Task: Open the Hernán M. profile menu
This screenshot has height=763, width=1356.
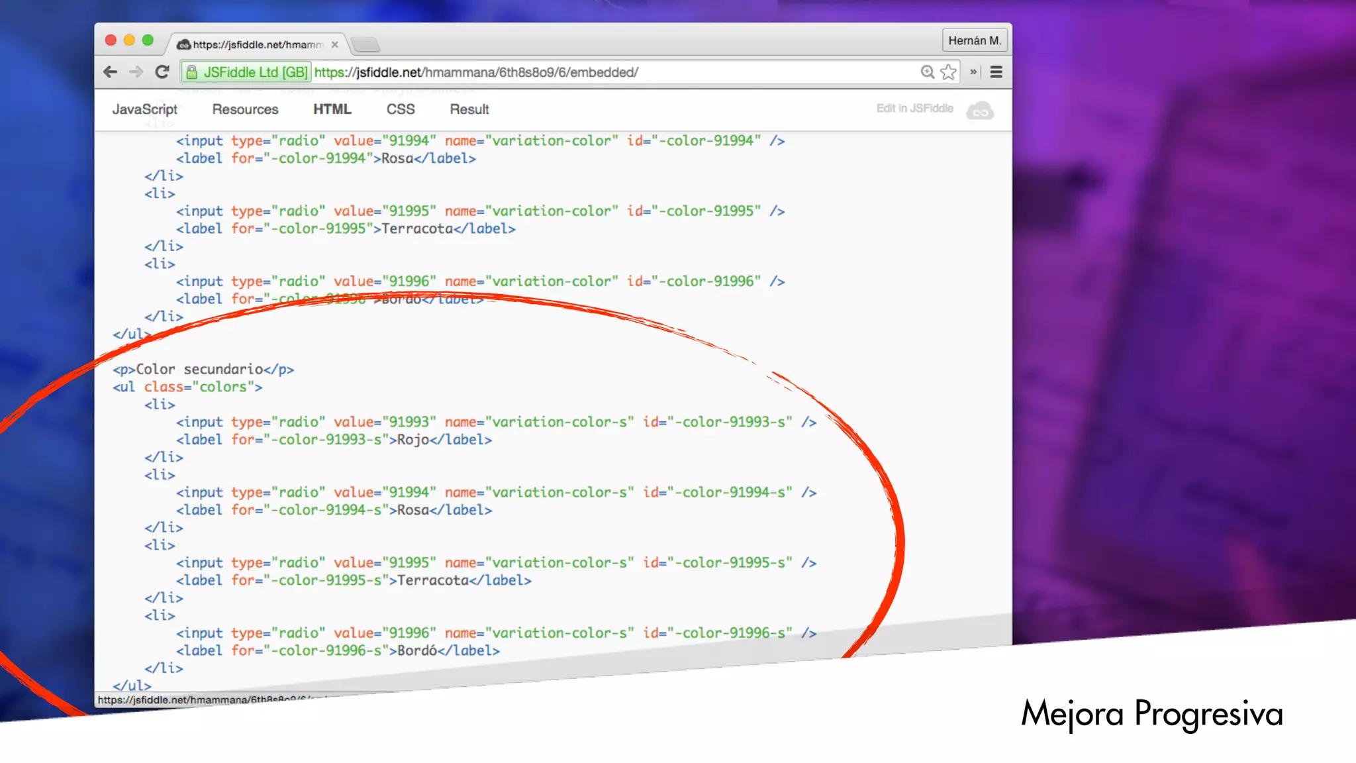Action: tap(974, 40)
